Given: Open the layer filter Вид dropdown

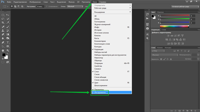Looking at the screenshot, I should (x=158, y=51).
